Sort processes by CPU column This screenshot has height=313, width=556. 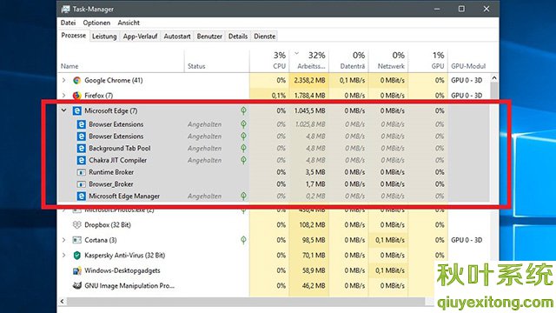[x=269, y=61]
